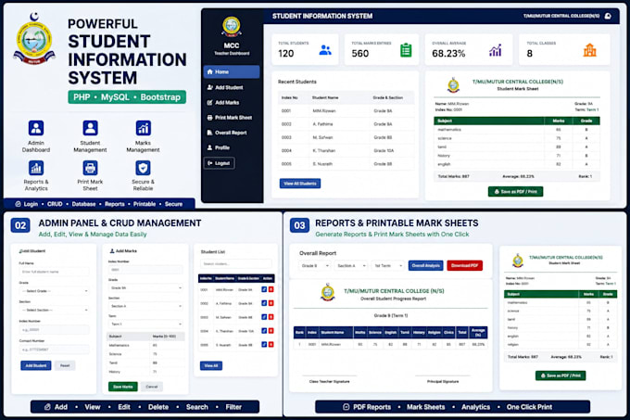This screenshot has height=420, width=630.
Task: Click the MCC logo in the sidebar
Action: click(x=232, y=27)
